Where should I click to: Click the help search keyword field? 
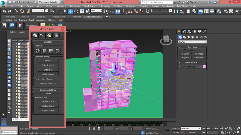pyautogui.click(x=157, y=2)
